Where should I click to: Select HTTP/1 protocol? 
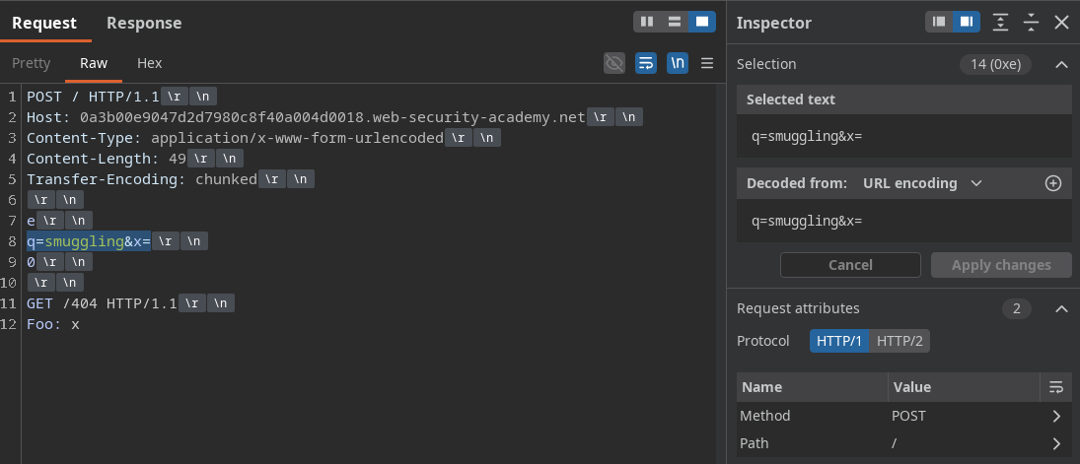pyautogui.click(x=839, y=341)
